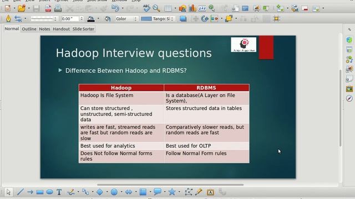Click the line width input field
The image size is (355, 199).
(70, 19)
